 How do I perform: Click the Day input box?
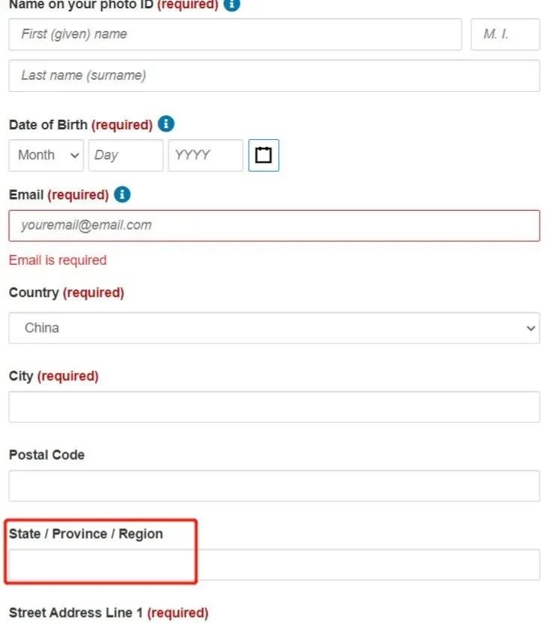(126, 155)
